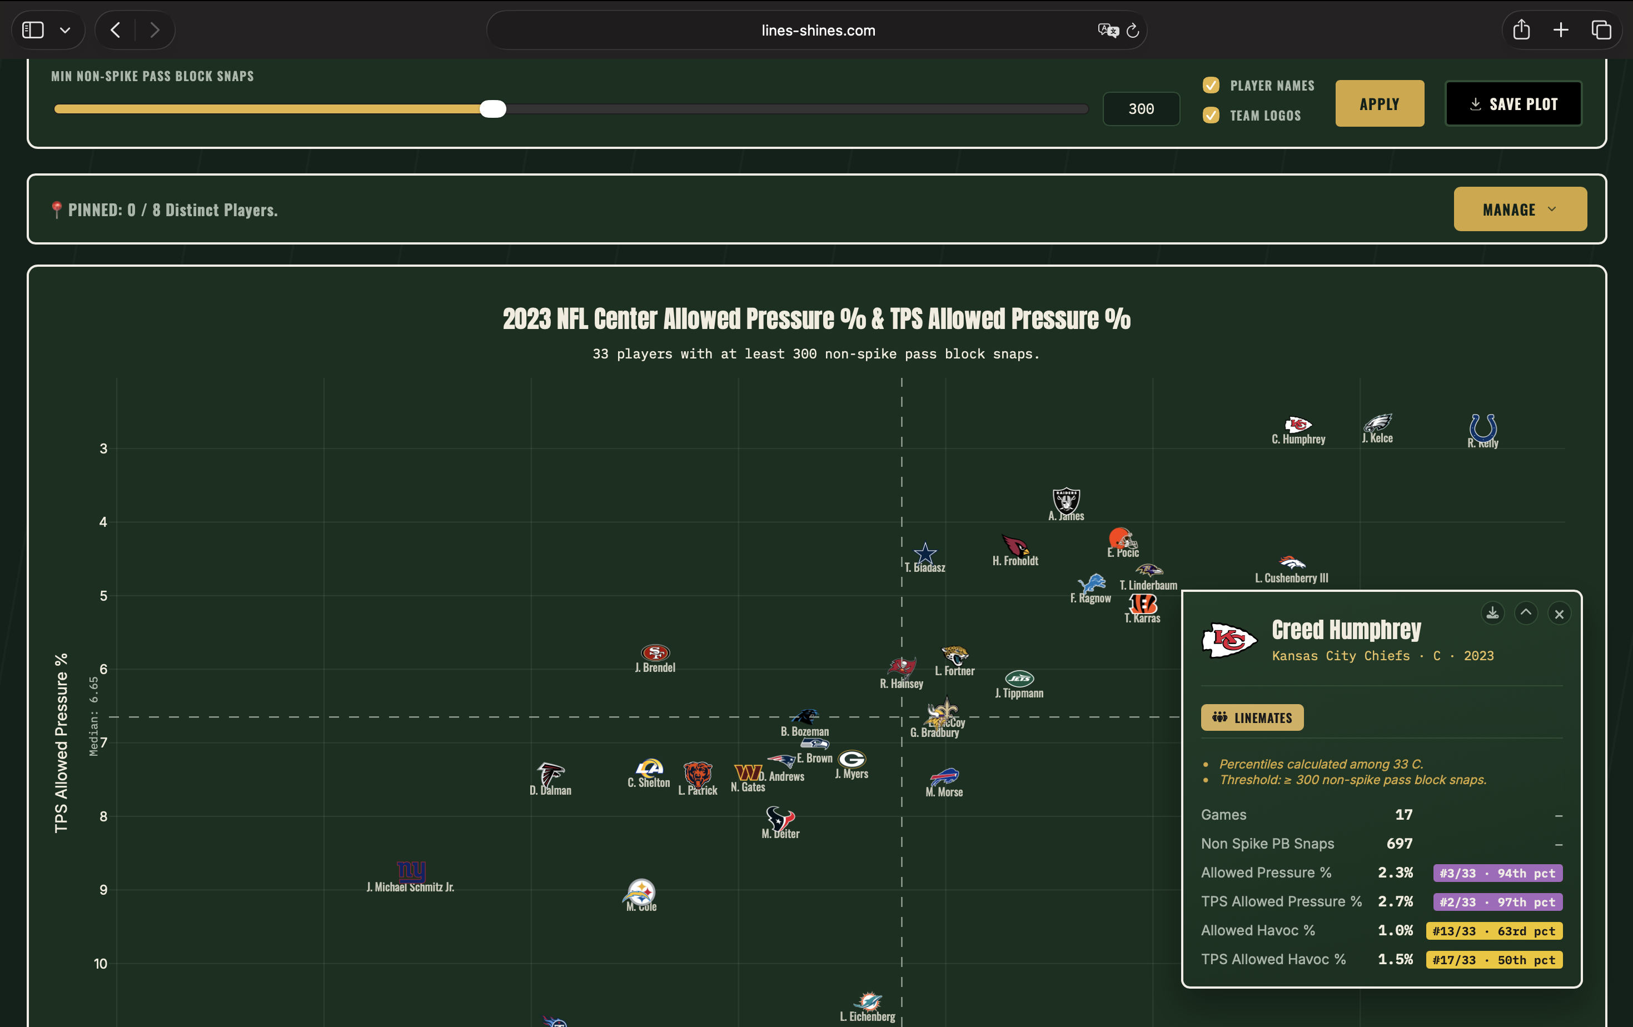Go forward to the next page

155,30
